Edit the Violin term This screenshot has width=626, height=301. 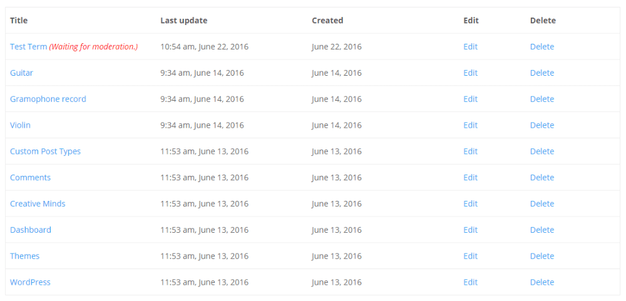(x=470, y=125)
